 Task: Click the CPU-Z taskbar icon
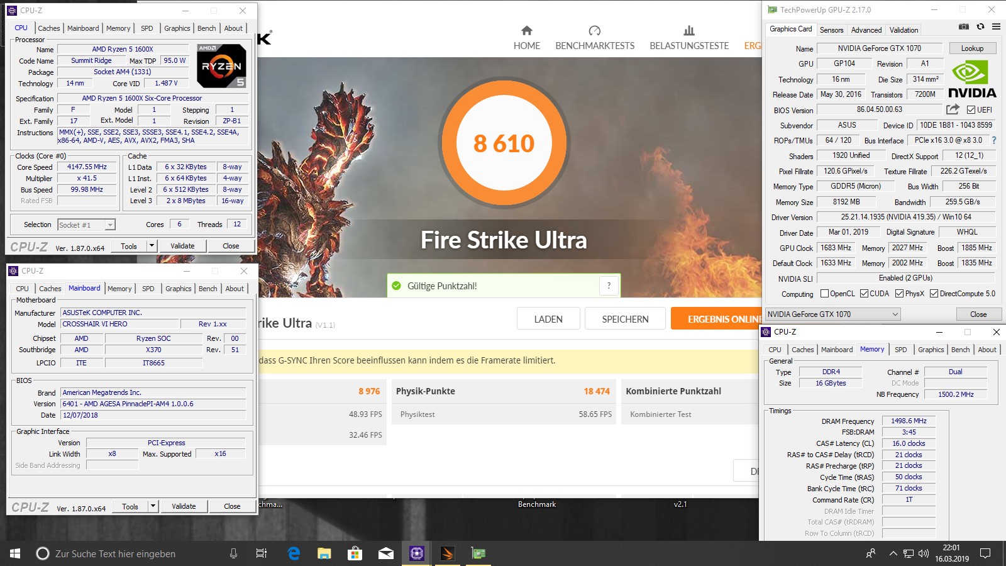click(416, 553)
